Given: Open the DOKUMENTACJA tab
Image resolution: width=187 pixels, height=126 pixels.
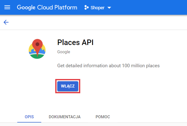Looking at the screenshot, I should (64, 117).
